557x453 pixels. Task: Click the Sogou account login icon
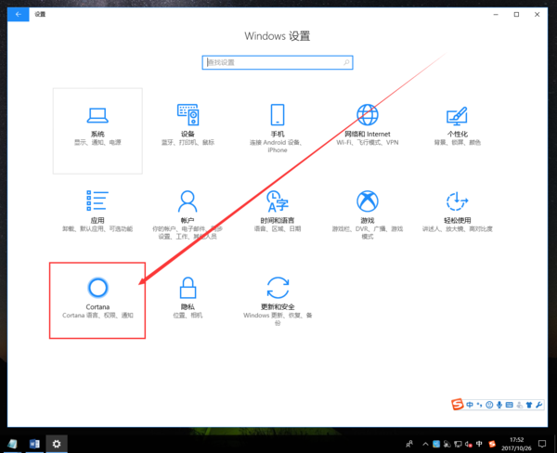click(519, 405)
